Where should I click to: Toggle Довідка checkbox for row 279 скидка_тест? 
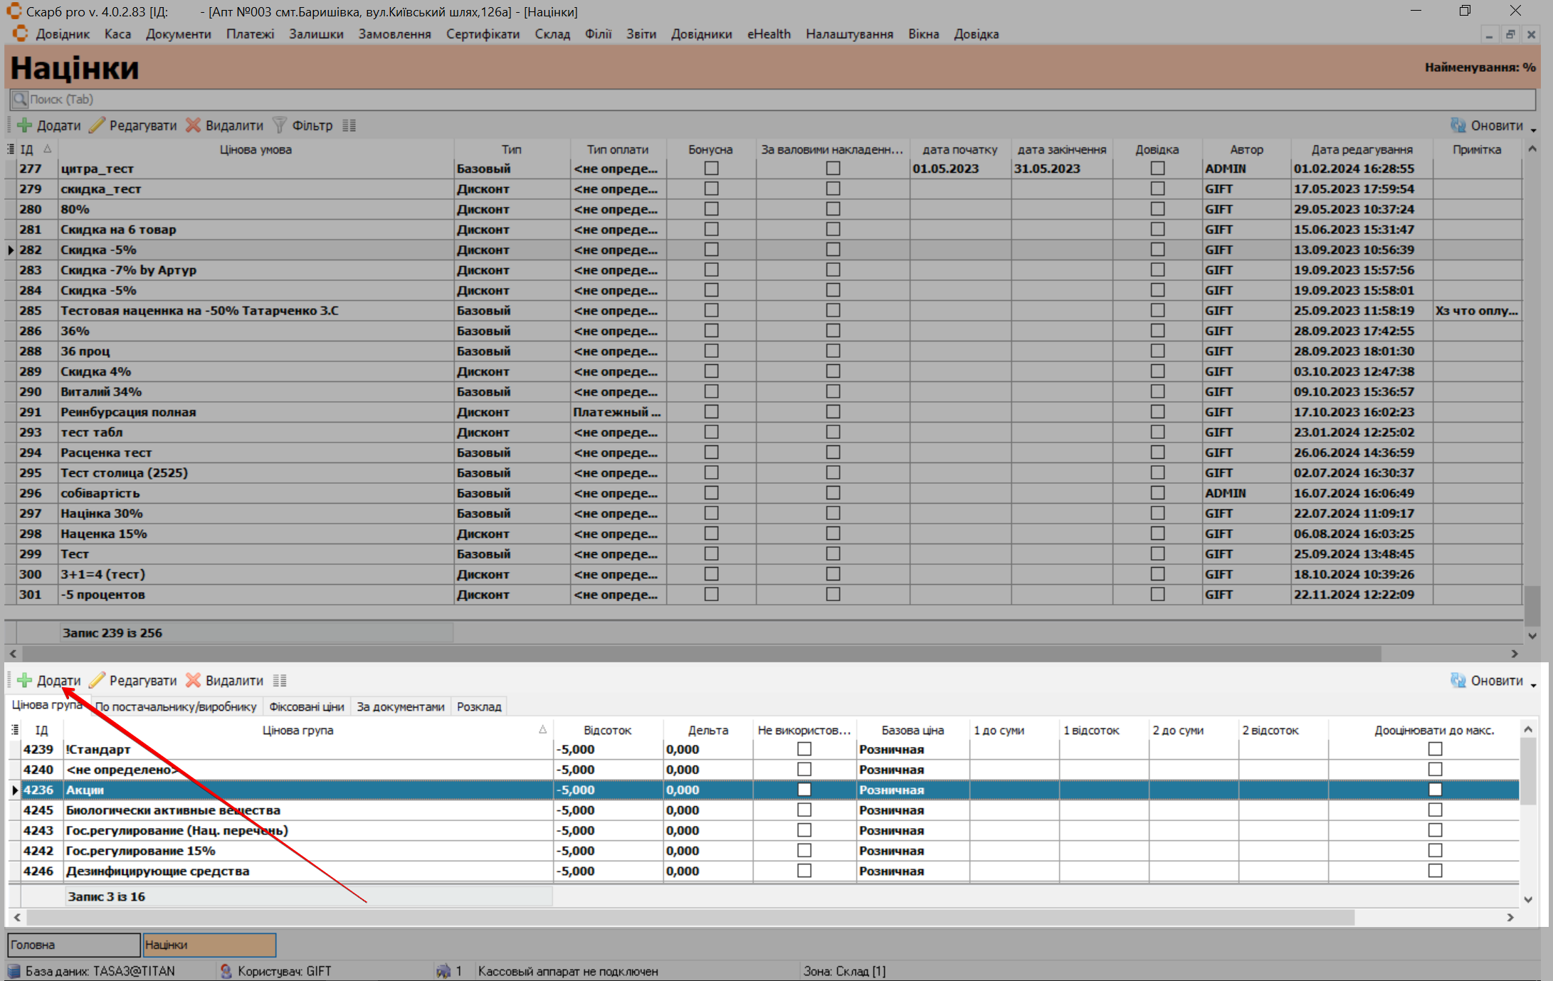point(1157,189)
